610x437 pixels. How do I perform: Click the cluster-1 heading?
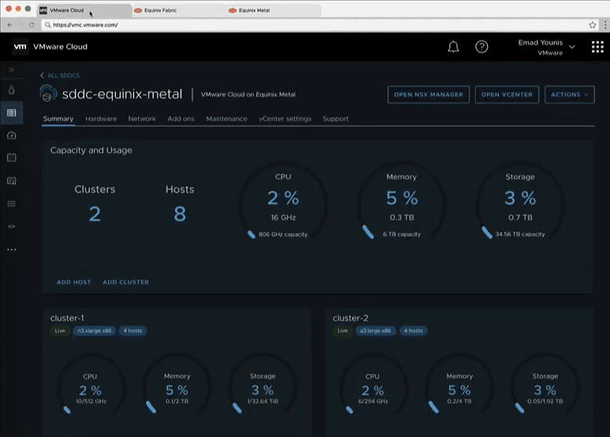[x=67, y=318]
